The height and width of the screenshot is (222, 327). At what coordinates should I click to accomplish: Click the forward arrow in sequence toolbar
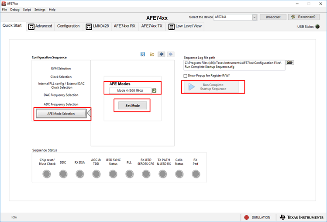[x=171, y=54]
